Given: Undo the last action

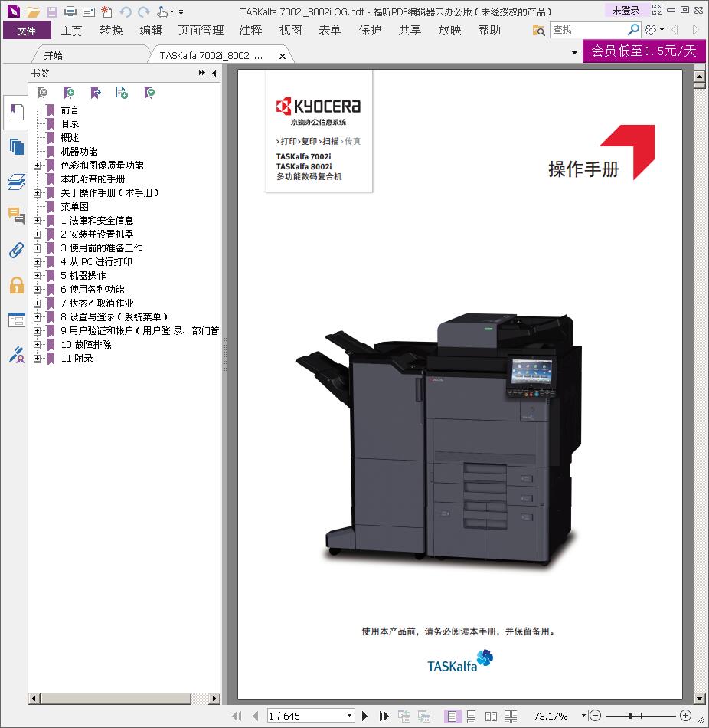Looking at the screenshot, I should click(x=126, y=11).
